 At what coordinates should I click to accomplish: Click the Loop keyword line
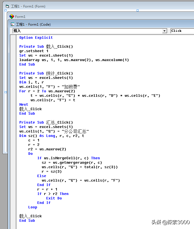33,207
